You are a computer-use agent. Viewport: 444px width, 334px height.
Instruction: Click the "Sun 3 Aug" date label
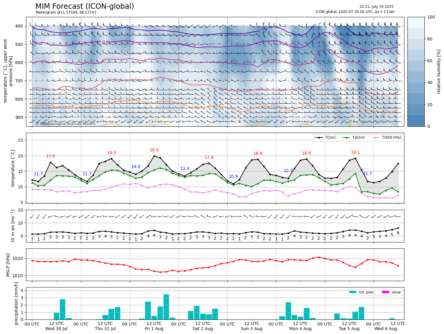click(251, 329)
